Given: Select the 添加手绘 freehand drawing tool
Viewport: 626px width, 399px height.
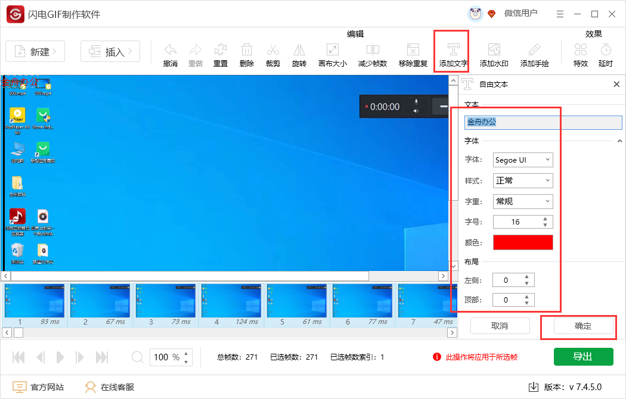Looking at the screenshot, I should tap(534, 50).
